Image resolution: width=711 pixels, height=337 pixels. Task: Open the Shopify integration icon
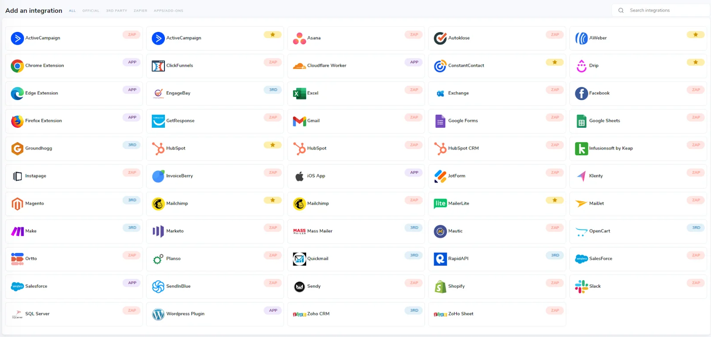[x=440, y=286]
